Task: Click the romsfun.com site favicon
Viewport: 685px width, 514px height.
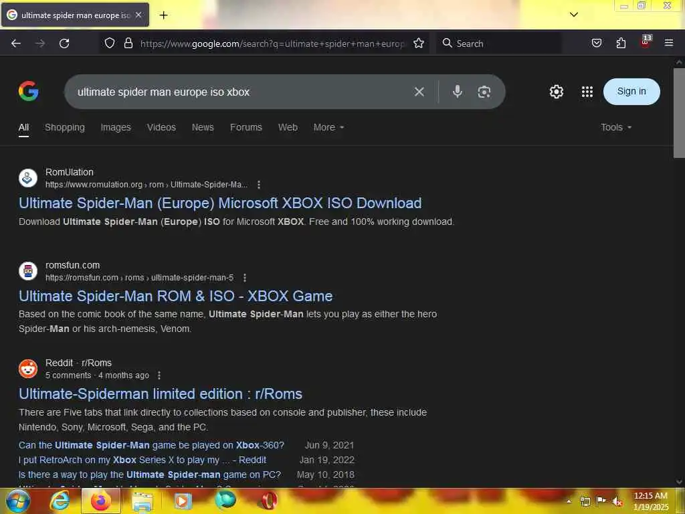Action: pos(28,271)
